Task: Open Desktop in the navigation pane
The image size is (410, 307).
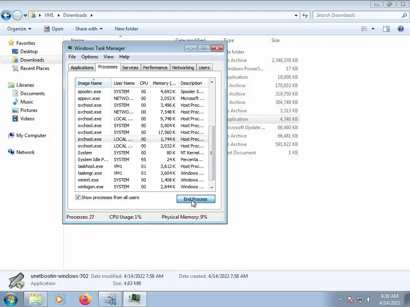Action: (29, 52)
